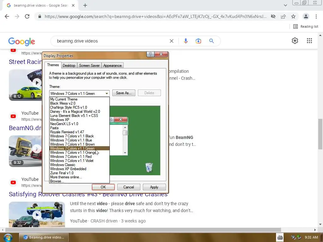
Task: Open Satisfying Rollover Crashes video thumbnail
Action: 37,214
